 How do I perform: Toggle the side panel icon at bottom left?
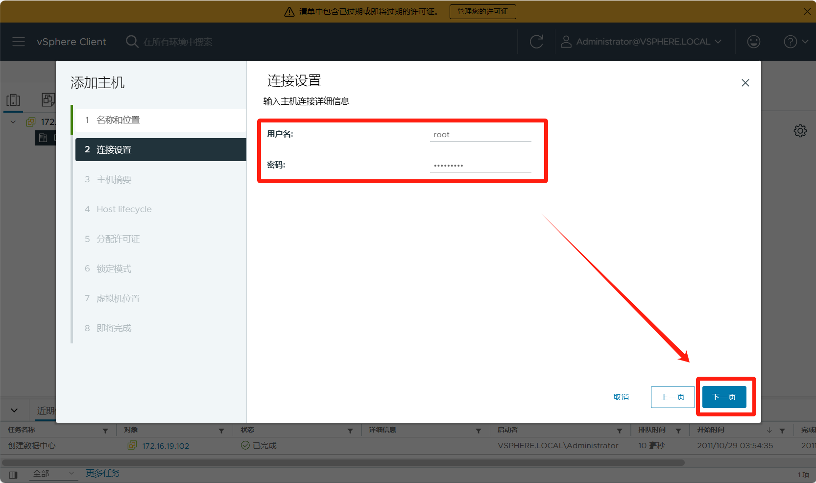[x=13, y=474]
